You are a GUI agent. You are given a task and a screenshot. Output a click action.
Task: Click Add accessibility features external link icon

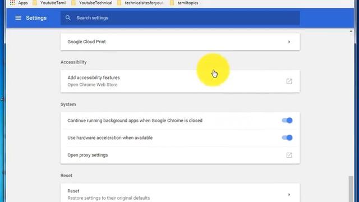pos(289,81)
